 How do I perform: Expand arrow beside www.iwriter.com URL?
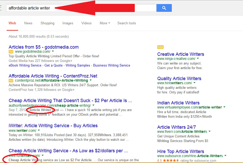39,130
